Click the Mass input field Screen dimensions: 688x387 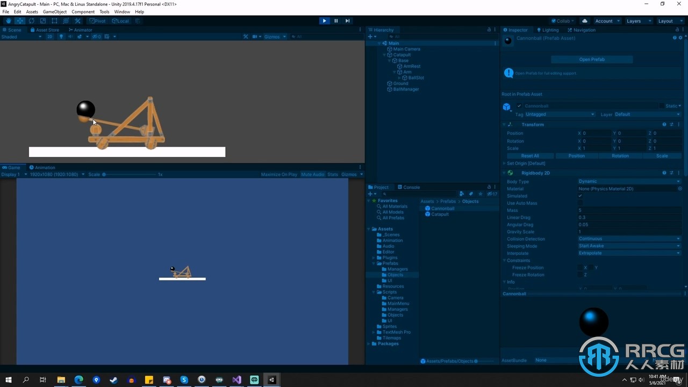(629, 211)
